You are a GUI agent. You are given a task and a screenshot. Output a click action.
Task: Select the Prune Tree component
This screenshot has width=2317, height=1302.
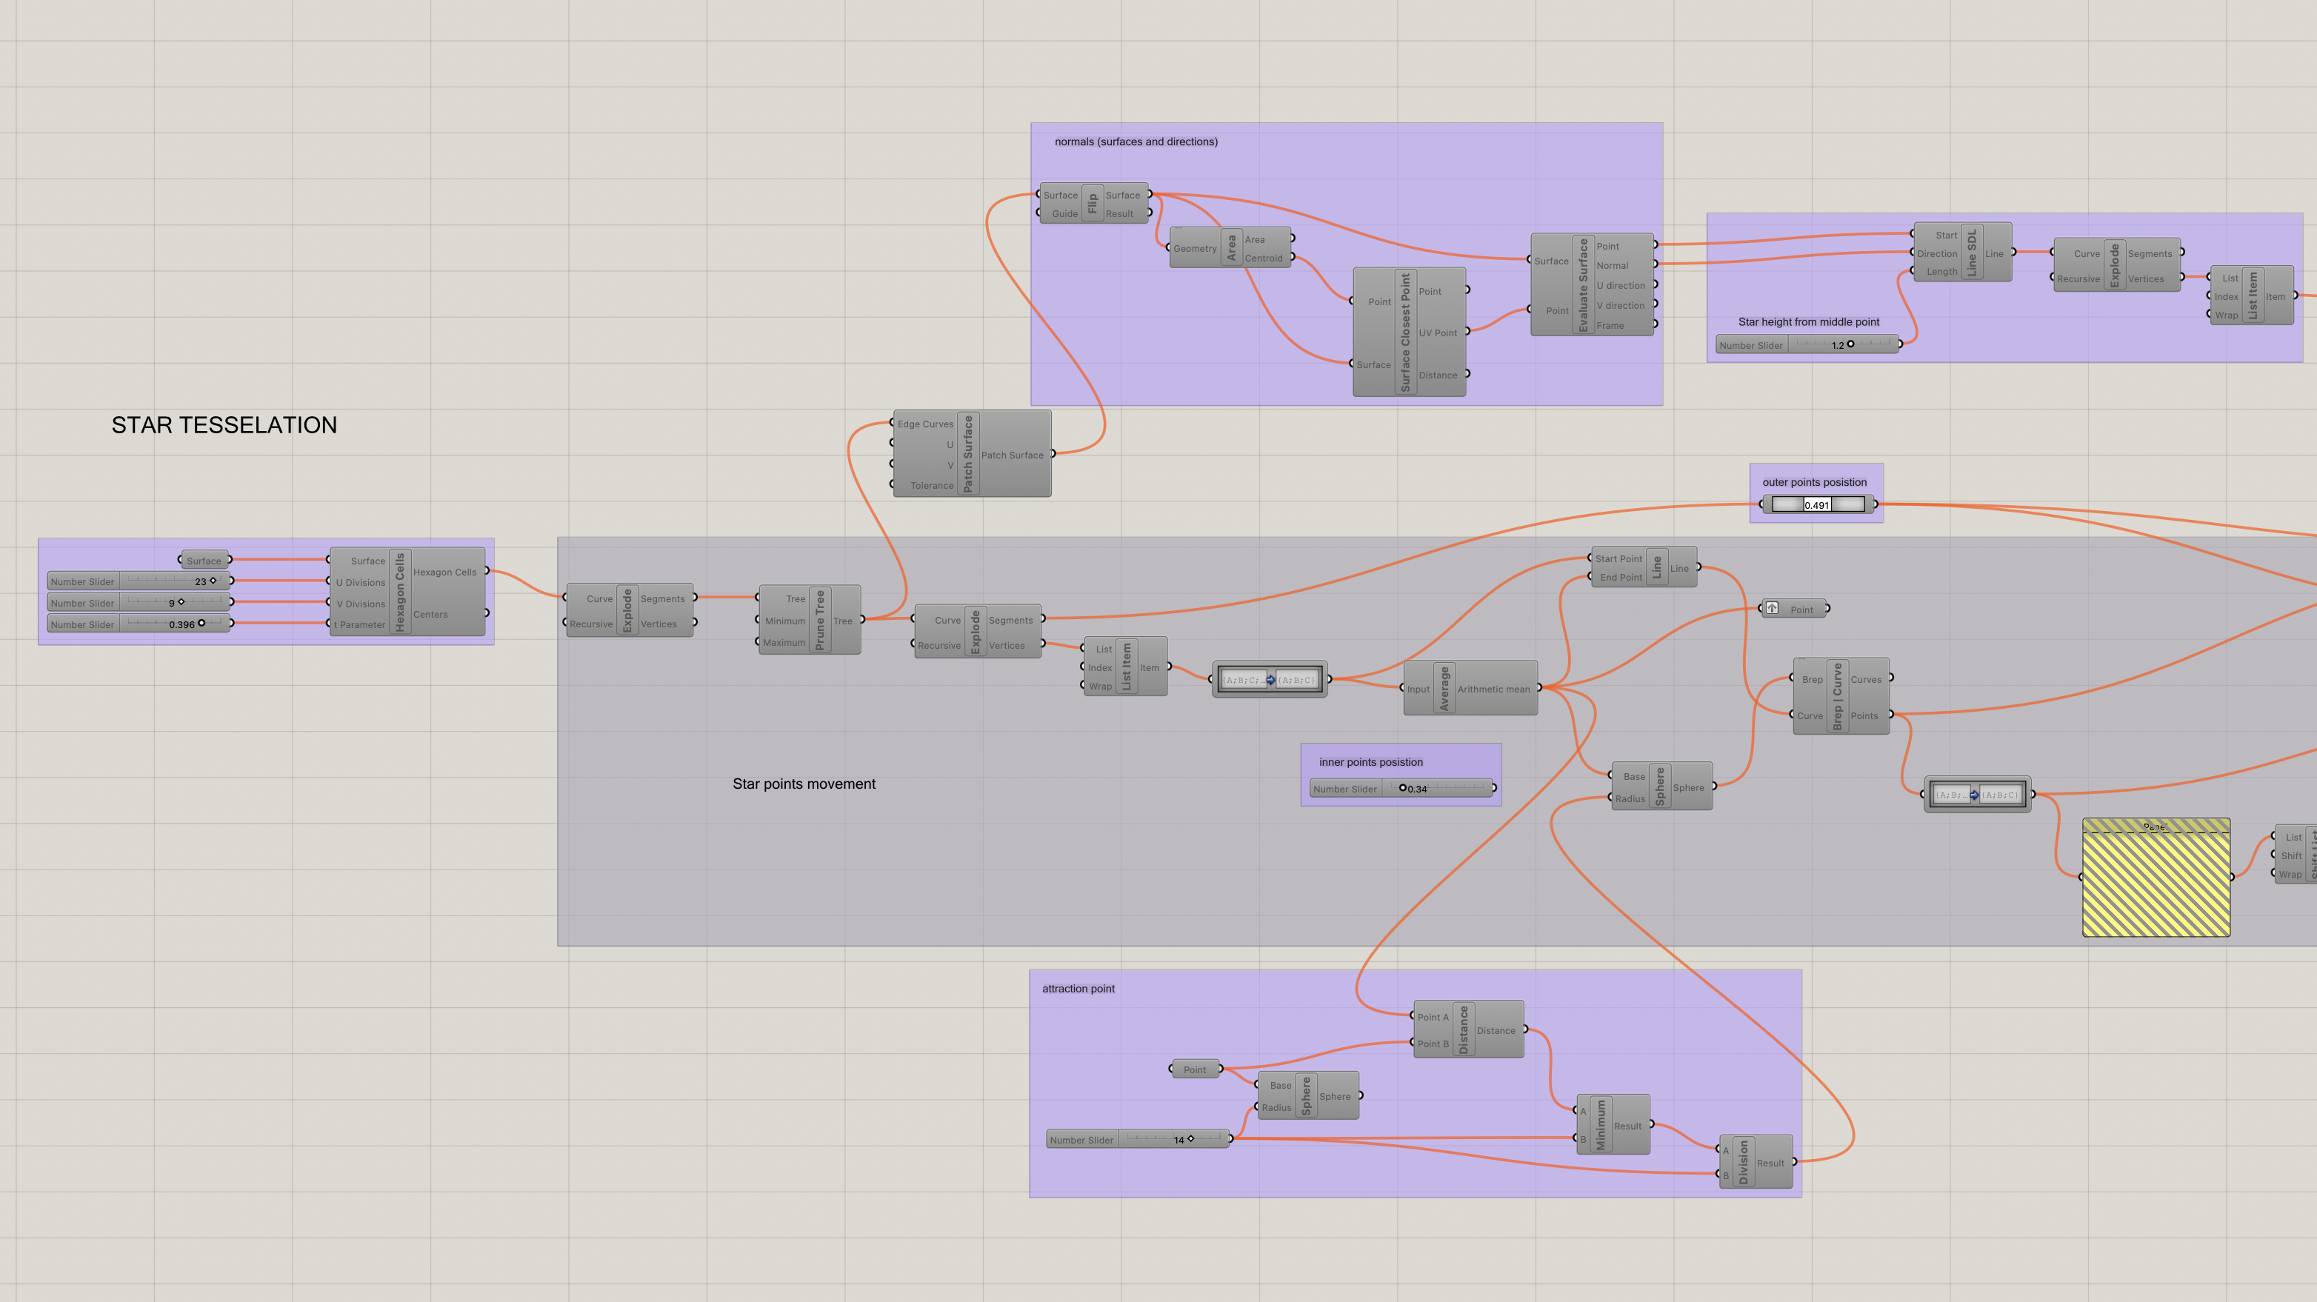click(x=819, y=620)
